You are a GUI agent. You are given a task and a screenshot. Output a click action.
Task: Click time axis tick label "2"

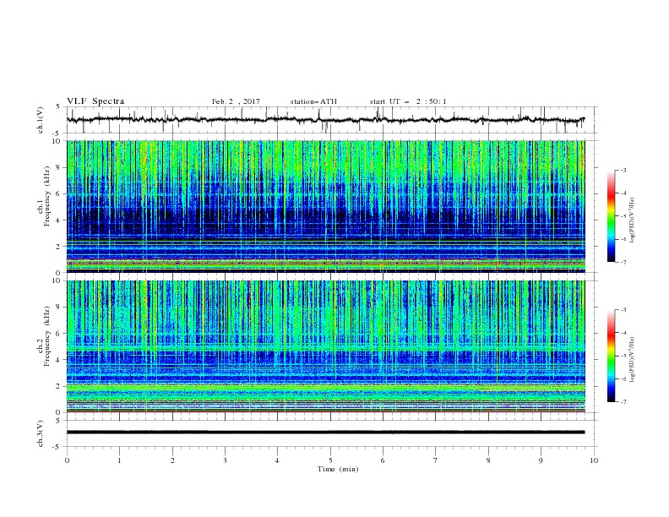point(172,460)
